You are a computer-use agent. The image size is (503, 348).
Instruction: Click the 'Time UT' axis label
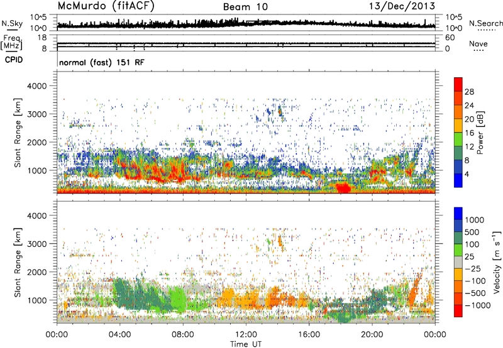click(246, 344)
